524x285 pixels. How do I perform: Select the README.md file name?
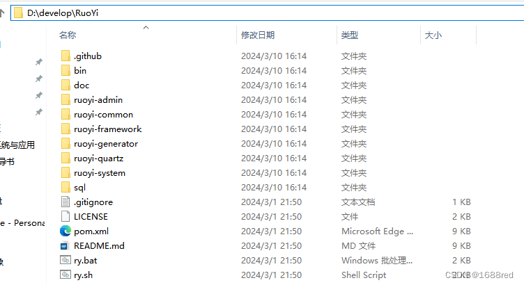pyautogui.click(x=99, y=246)
